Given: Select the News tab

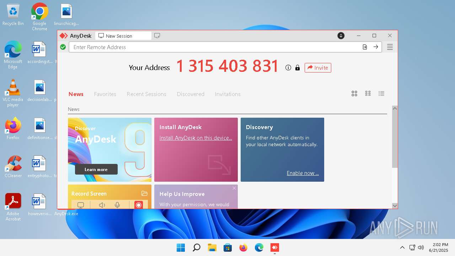Looking at the screenshot, I should click(76, 94).
